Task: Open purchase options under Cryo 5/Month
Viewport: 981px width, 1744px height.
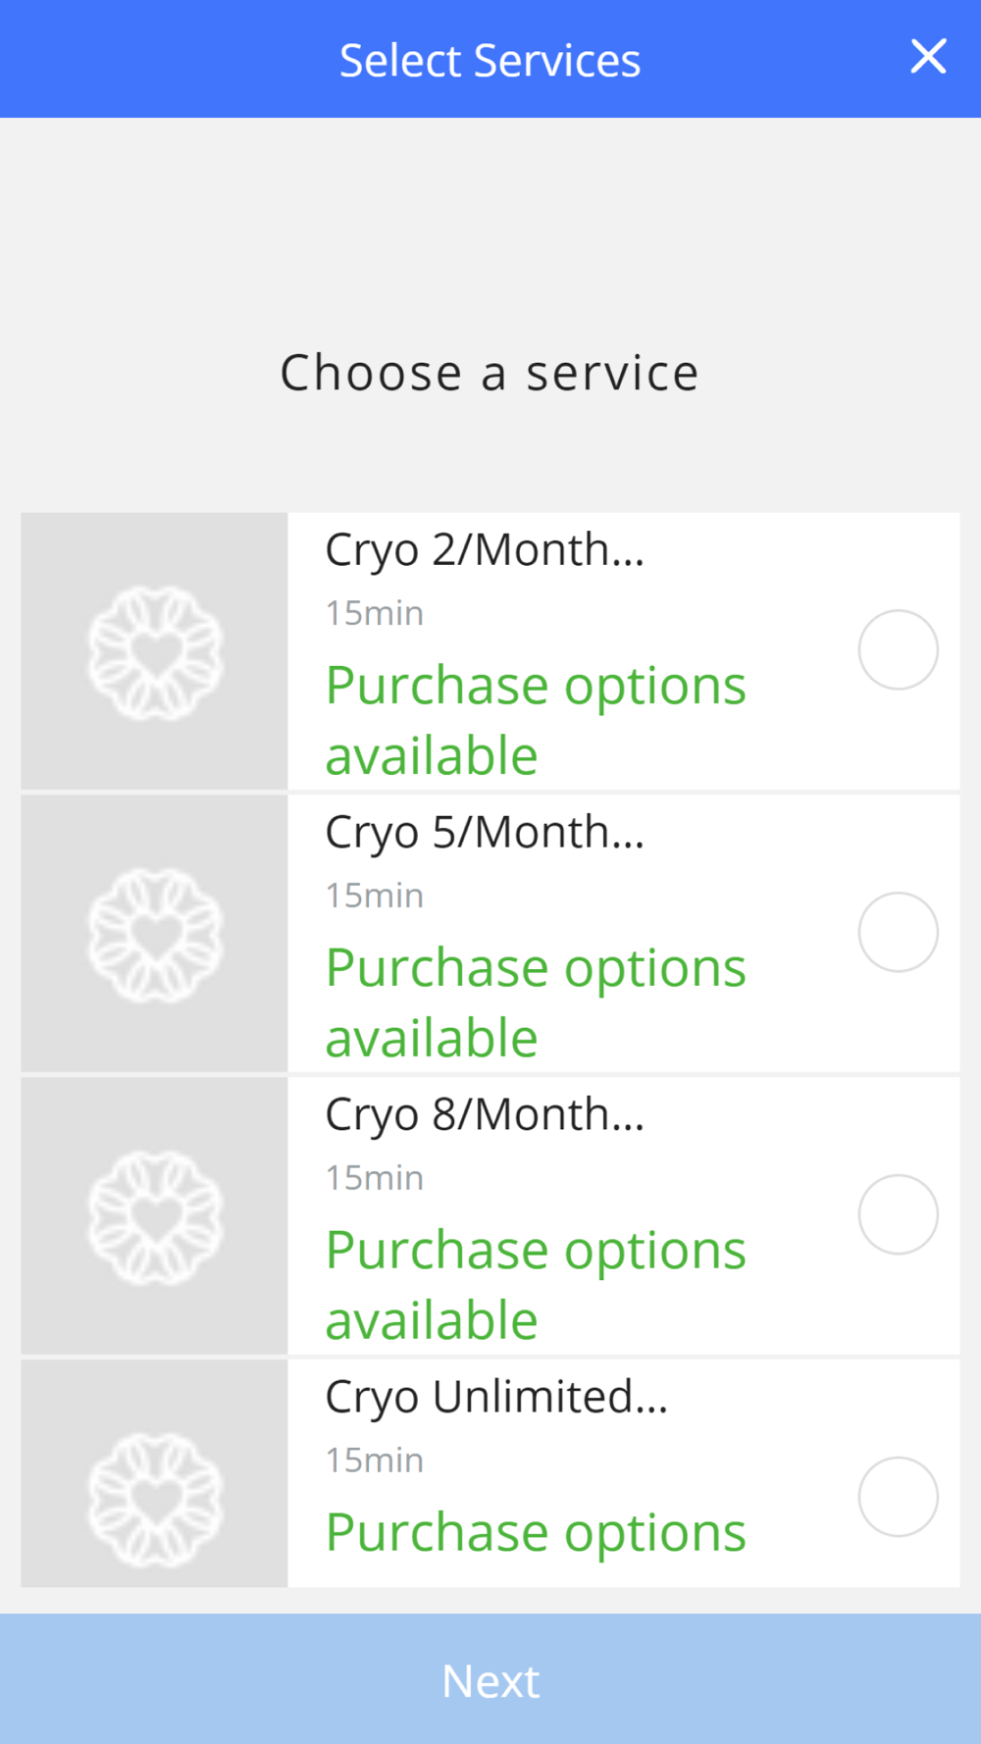Action: click(x=536, y=1002)
